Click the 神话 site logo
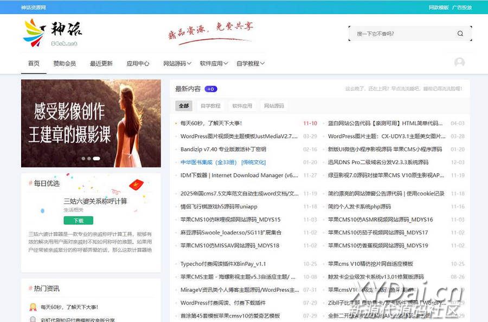Screen dimensions: 488x322 pos(53,32)
